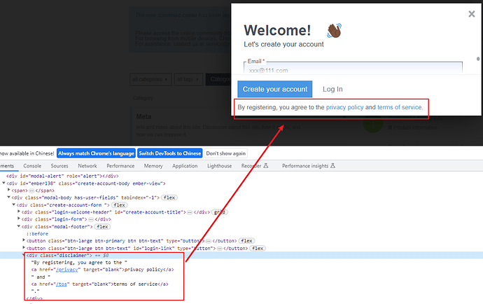Switch to the Network tab
This screenshot has height=304, width=483.
pos(87,166)
